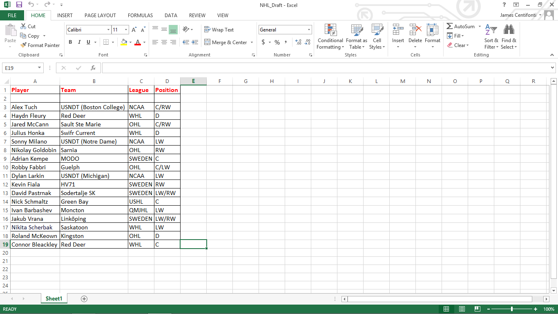Image resolution: width=558 pixels, height=314 pixels.
Task: Click the Fill button in Editing group
Action: (455, 36)
